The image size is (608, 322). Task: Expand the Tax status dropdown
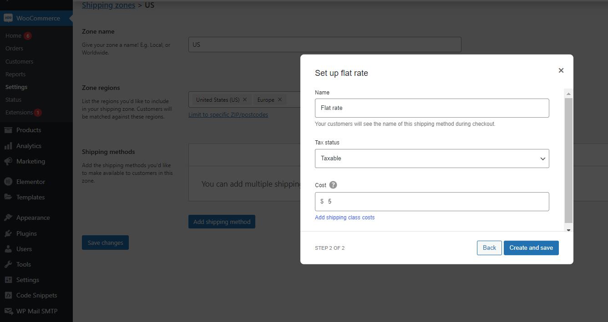(431, 159)
